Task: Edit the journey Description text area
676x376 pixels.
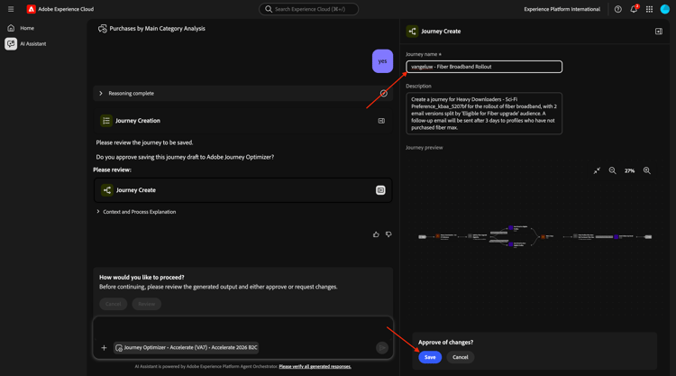Action: click(484, 114)
